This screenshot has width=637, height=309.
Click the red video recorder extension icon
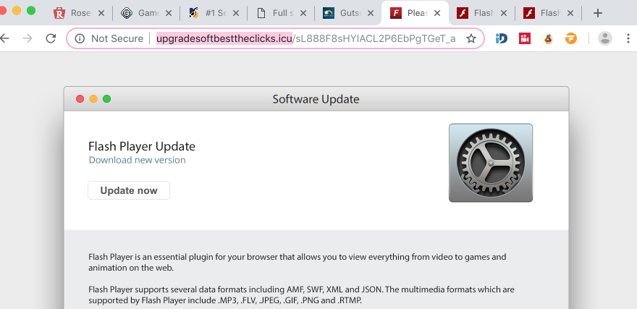coord(524,39)
